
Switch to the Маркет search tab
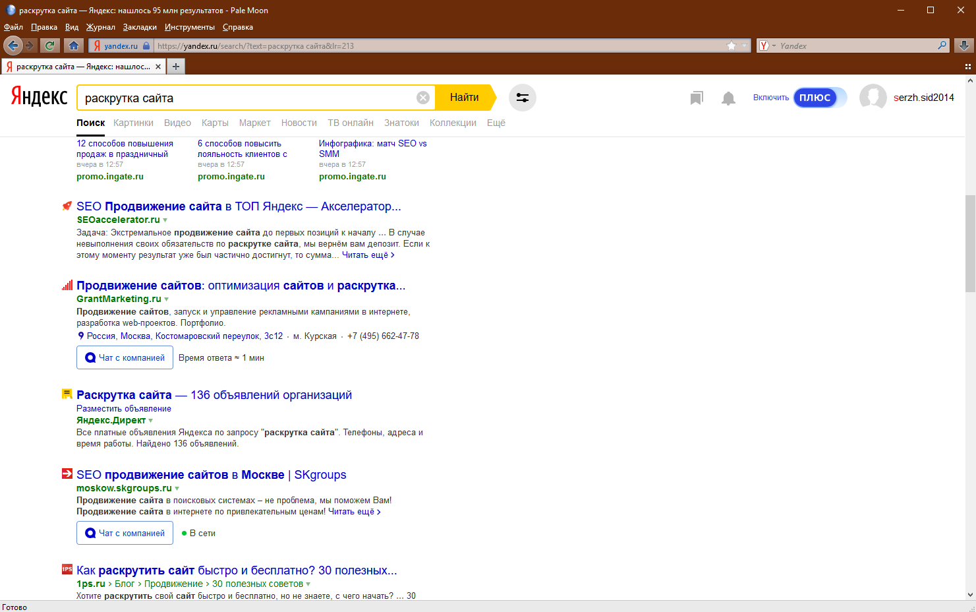tap(255, 123)
